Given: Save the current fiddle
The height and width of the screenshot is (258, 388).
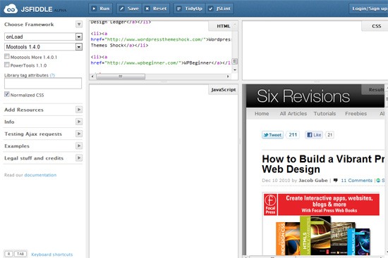Looking at the screenshot, I should [129, 8].
